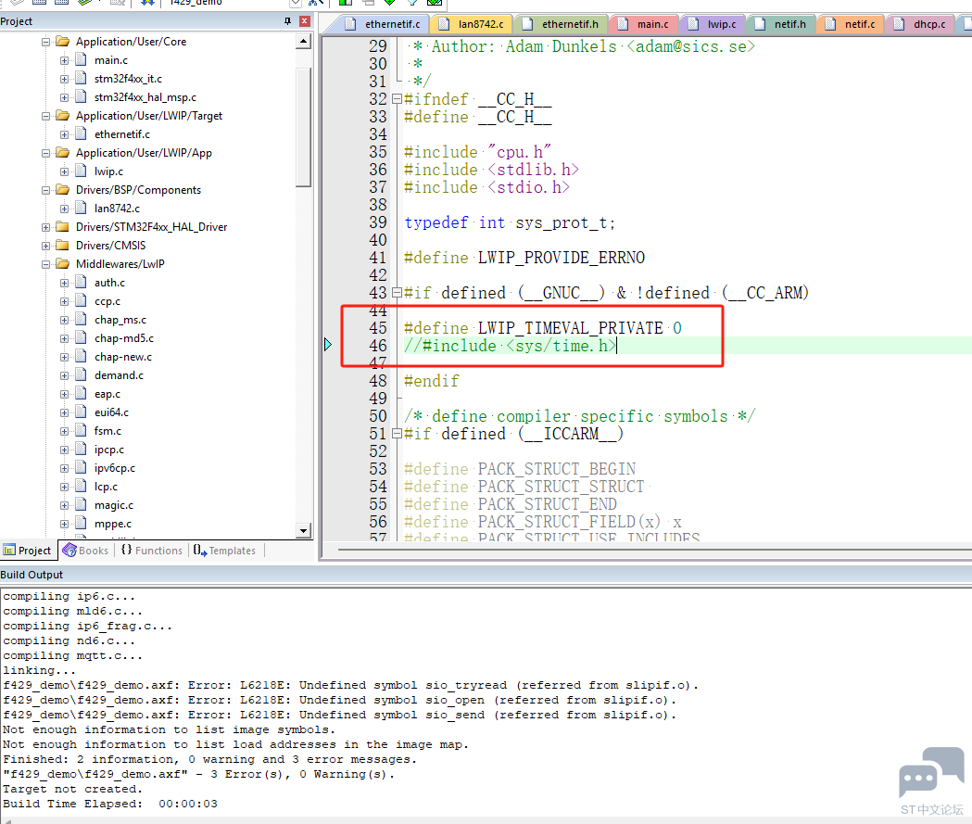Click the chap_ms.c file icon
This screenshot has width=972, height=824.
tap(81, 319)
